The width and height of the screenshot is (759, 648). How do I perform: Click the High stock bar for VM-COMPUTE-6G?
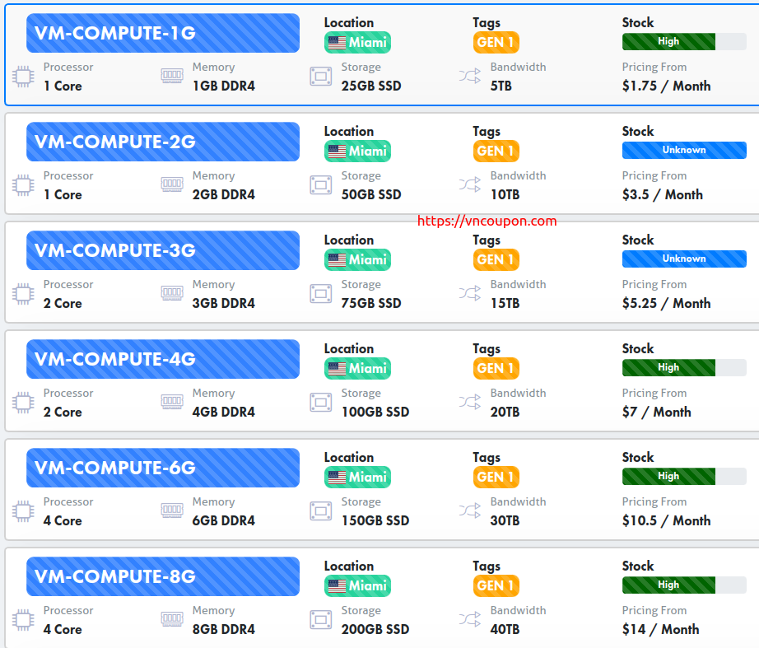[684, 476]
